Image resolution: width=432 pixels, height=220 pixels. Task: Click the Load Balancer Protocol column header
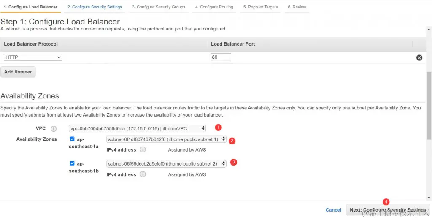click(x=31, y=44)
